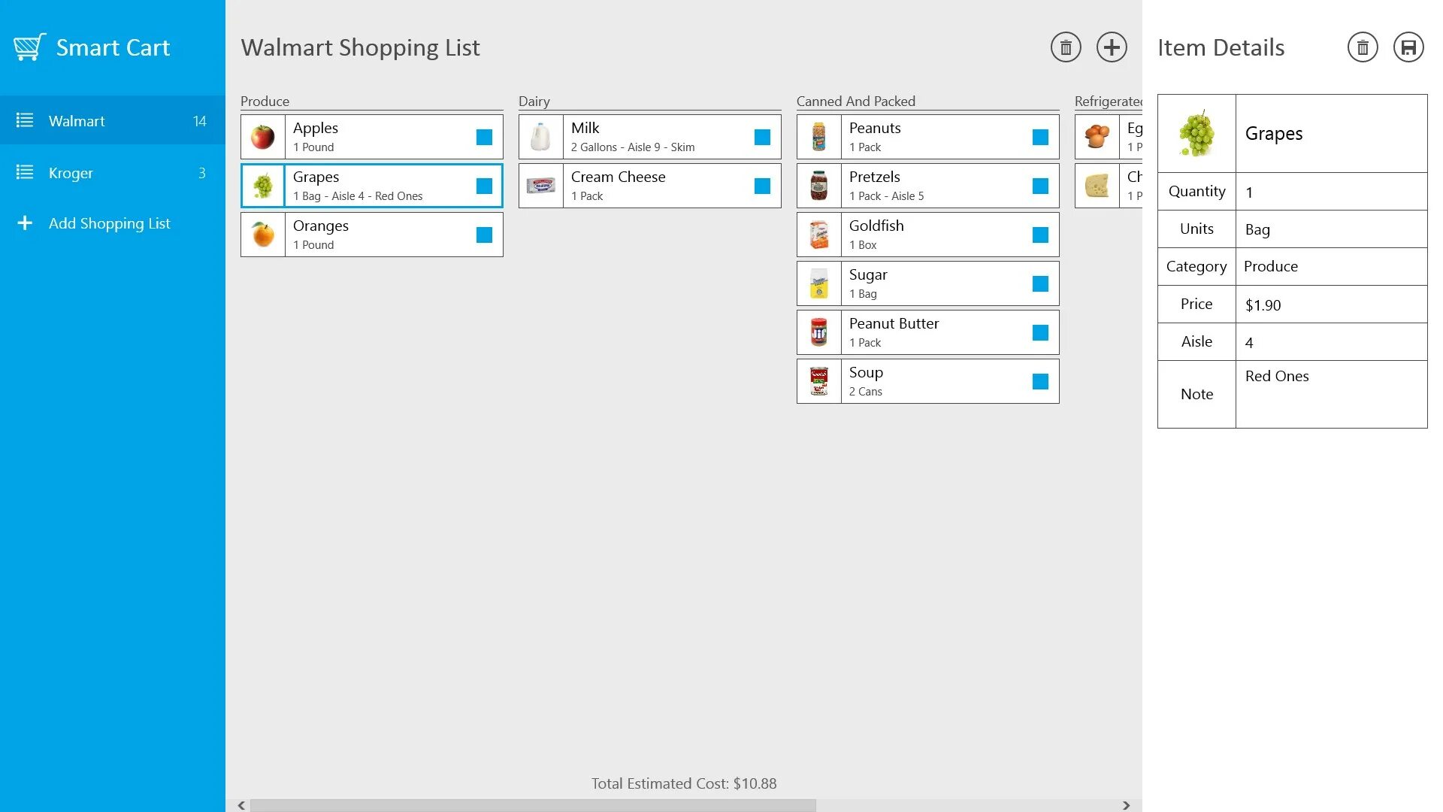The image size is (1443, 812).
Task: Add a new item using the plus icon
Action: coord(1112,47)
